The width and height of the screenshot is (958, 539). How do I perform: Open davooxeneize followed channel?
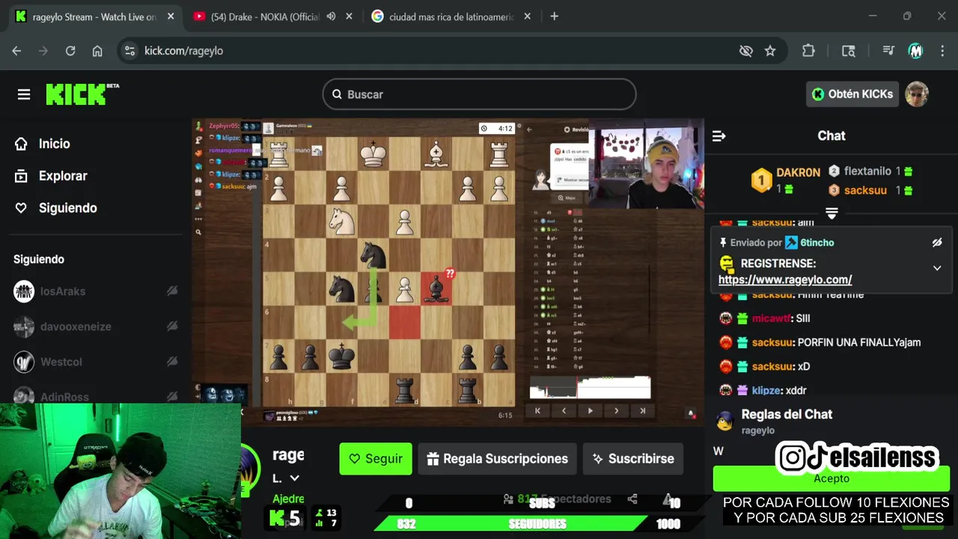[x=76, y=326]
